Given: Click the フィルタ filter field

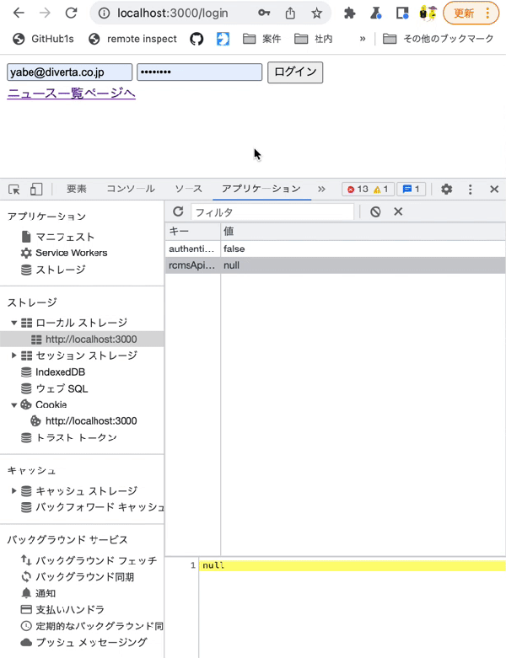Looking at the screenshot, I should point(272,212).
